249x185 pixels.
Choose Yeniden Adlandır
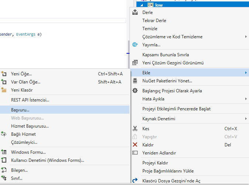190,153
